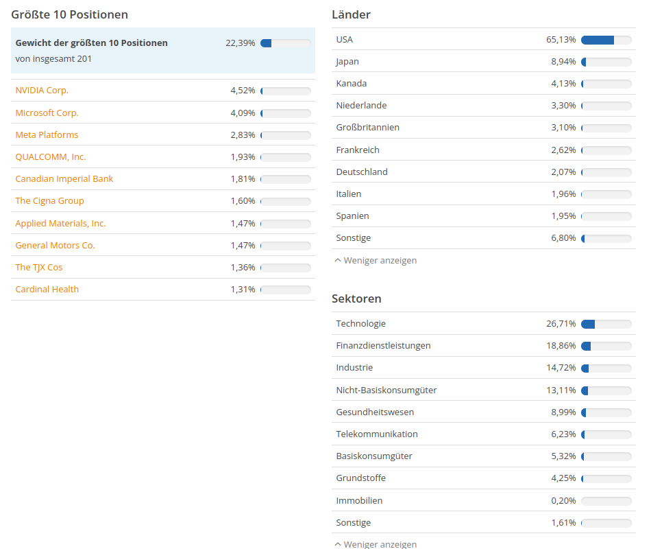Open the NVIDIA Corp. position link
The height and width of the screenshot is (549, 651).
pos(42,91)
